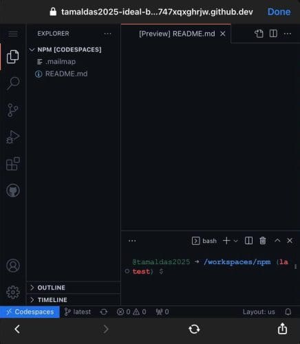This screenshot has width=300, height=344.
Task: Open the terminal launch profile dropdown
Action: [235, 241]
